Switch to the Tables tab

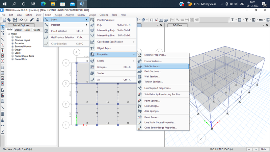(x=27, y=30)
